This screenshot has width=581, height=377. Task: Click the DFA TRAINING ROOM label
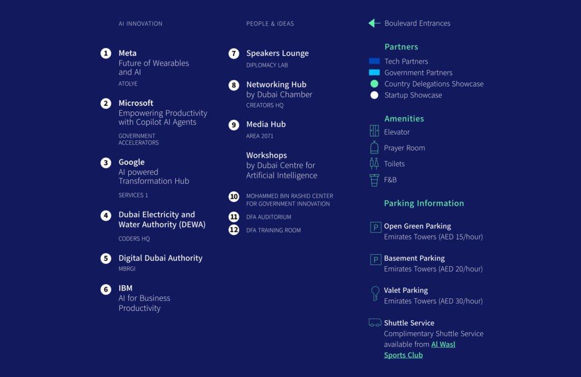[x=273, y=230]
